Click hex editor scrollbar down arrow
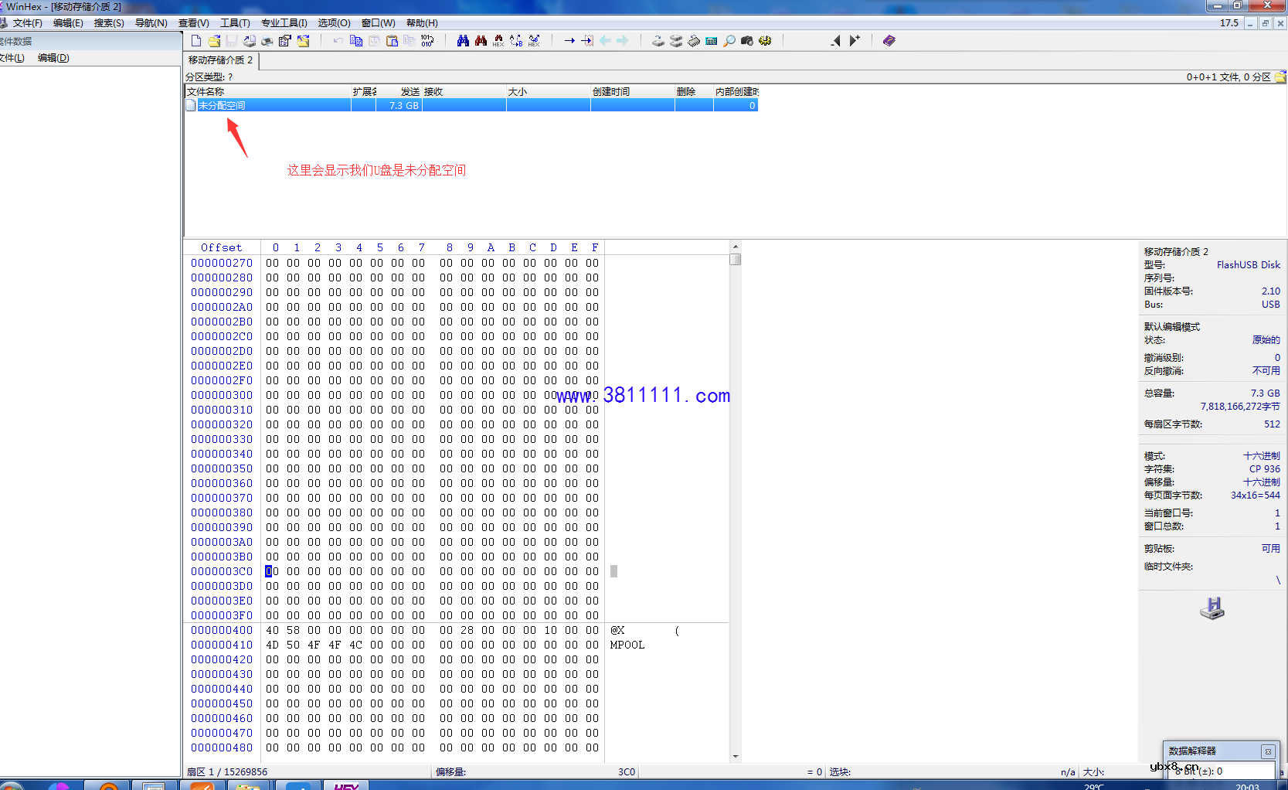The image size is (1288, 790). (x=736, y=756)
